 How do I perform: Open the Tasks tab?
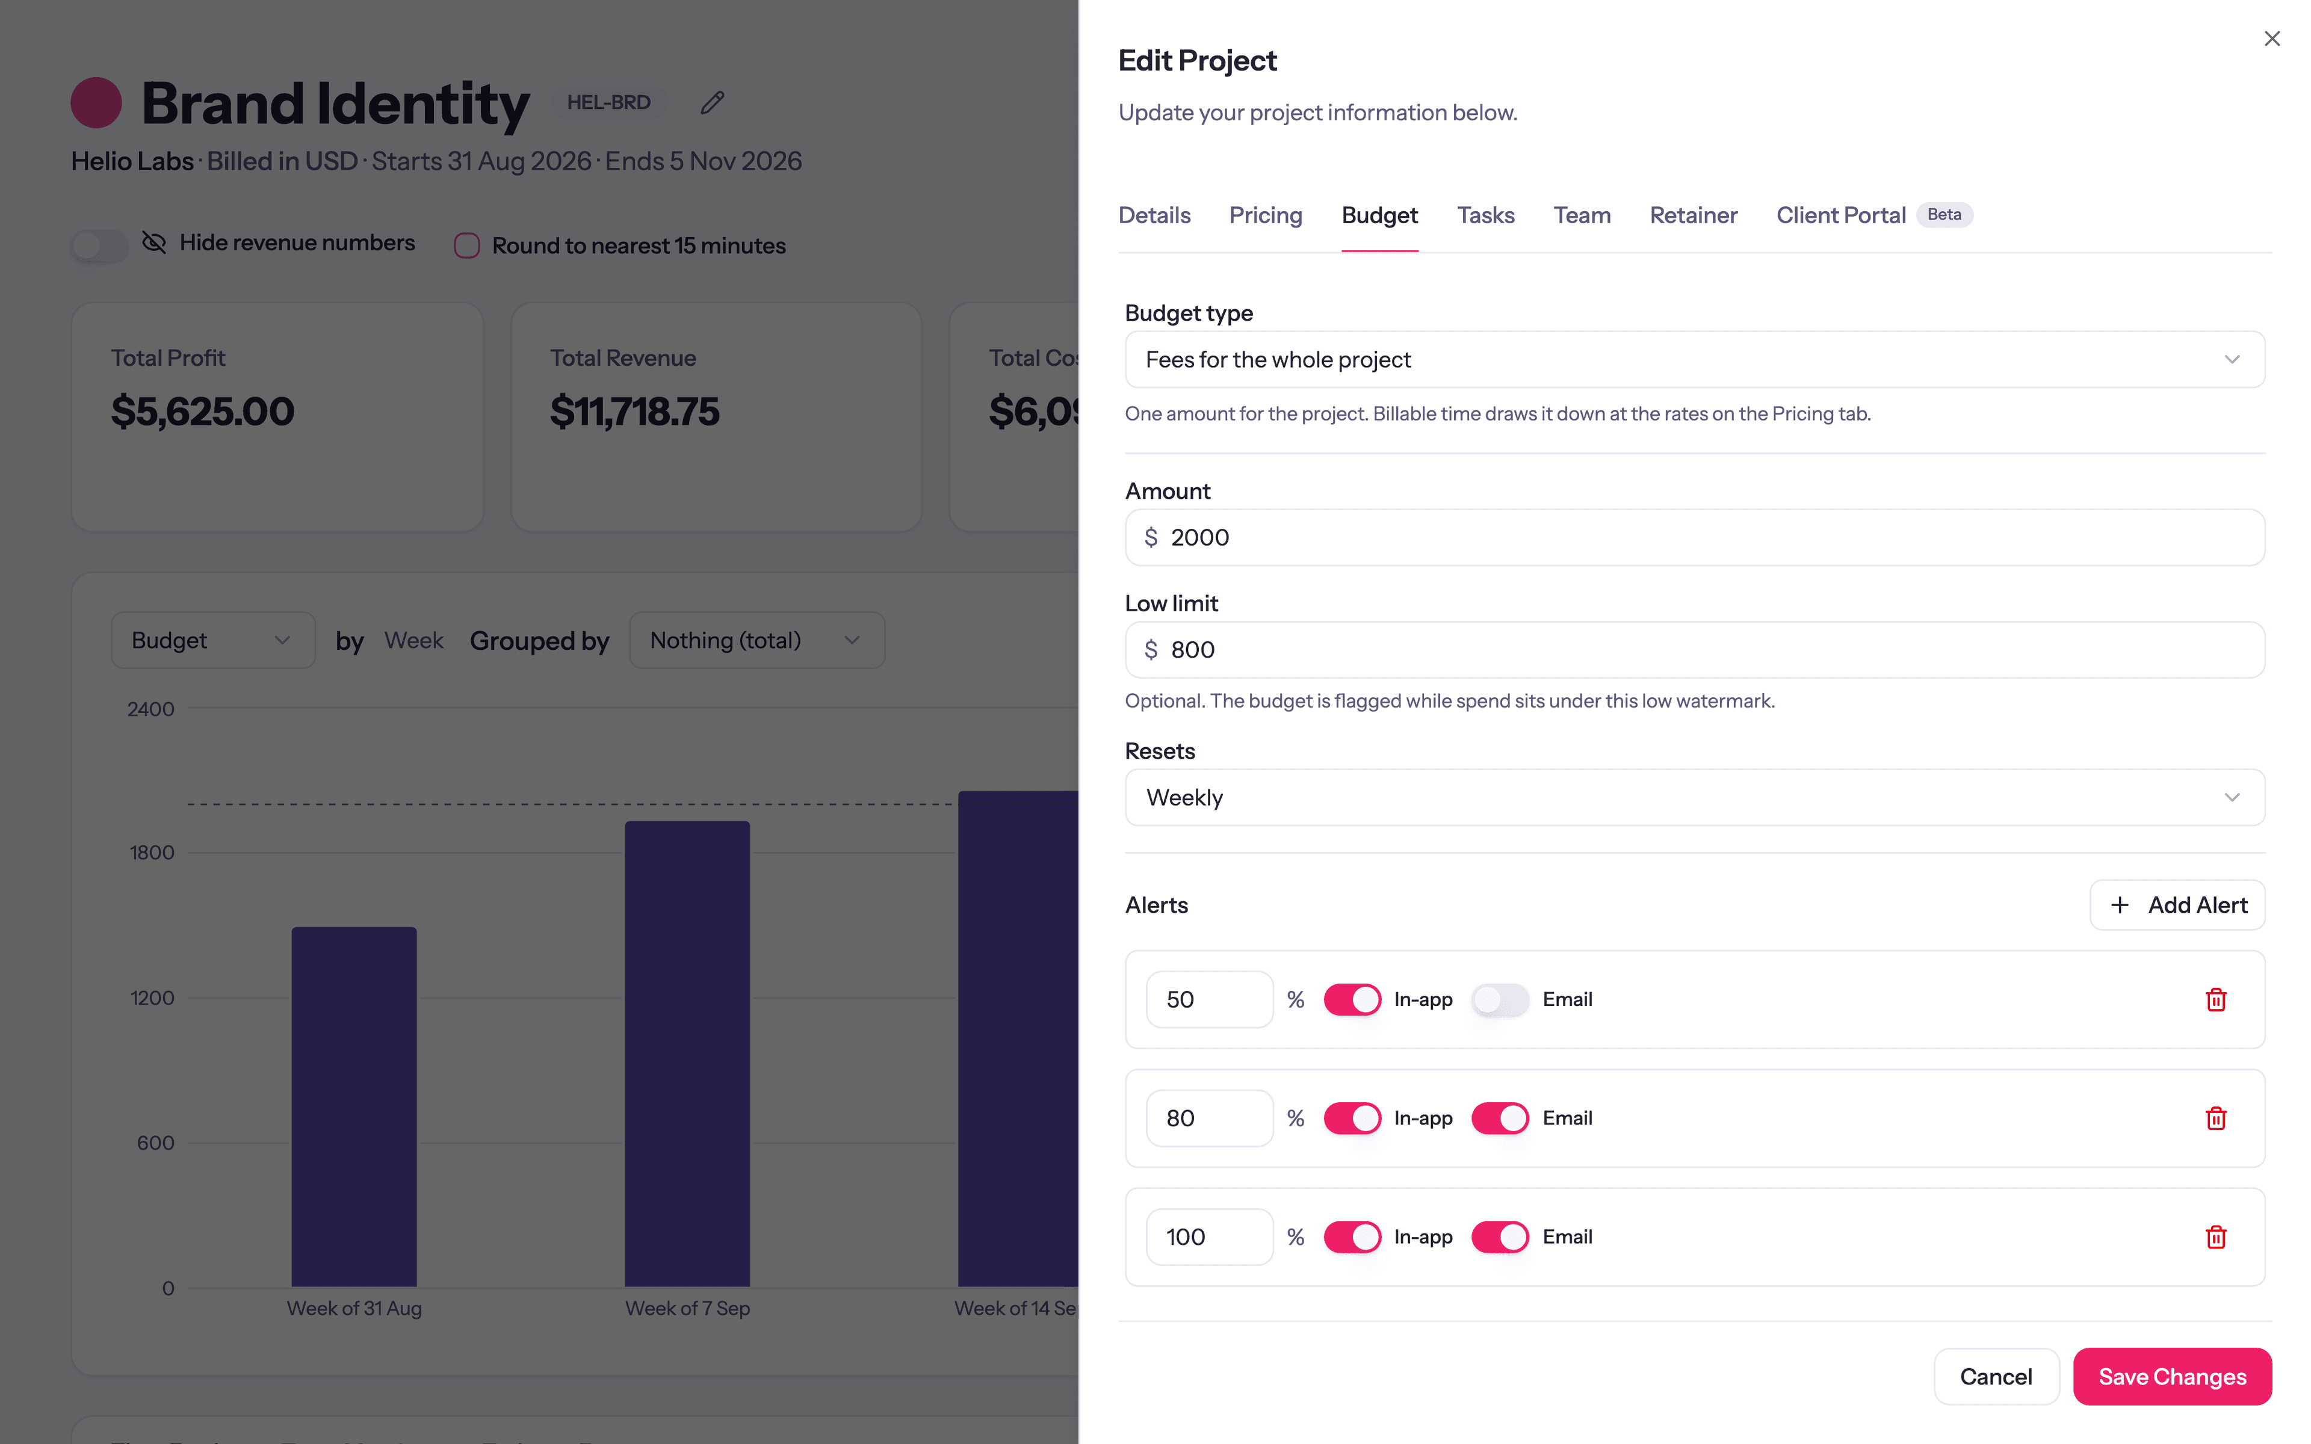pyautogui.click(x=1485, y=215)
